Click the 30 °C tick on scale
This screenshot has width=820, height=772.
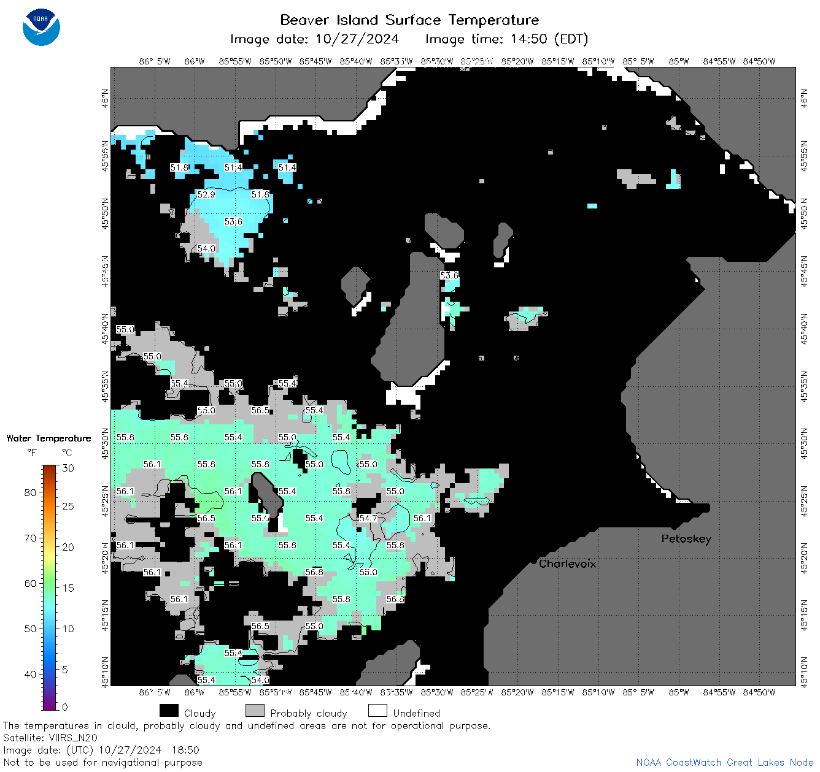pos(68,468)
